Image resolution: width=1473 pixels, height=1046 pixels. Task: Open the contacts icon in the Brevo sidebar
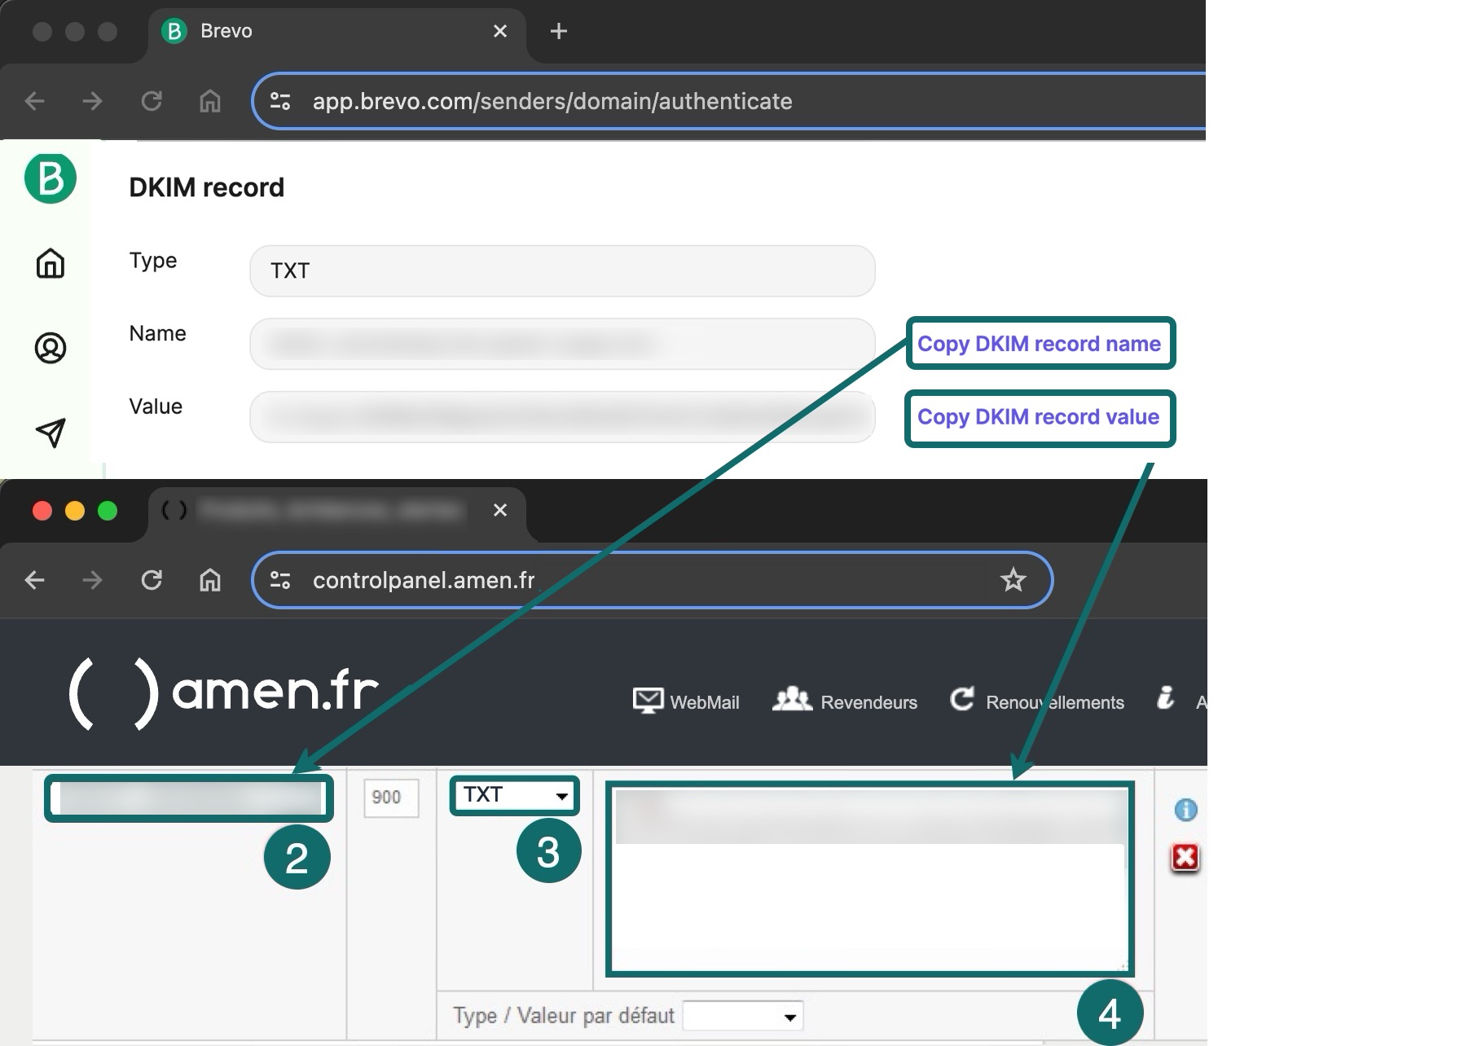[51, 348]
